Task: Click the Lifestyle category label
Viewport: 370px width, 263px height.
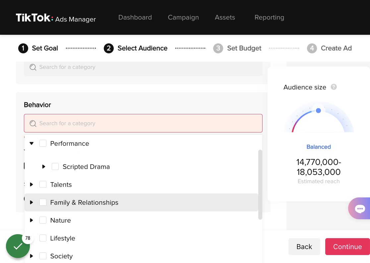Action: [63, 238]
